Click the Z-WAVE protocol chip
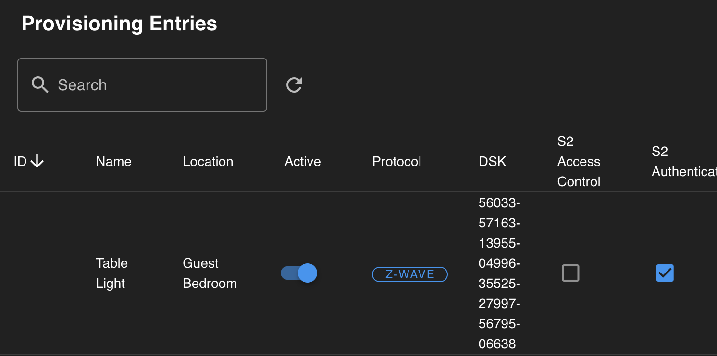Image resolution: width=717 pixels, height=356 pixels. coord(410,274)
